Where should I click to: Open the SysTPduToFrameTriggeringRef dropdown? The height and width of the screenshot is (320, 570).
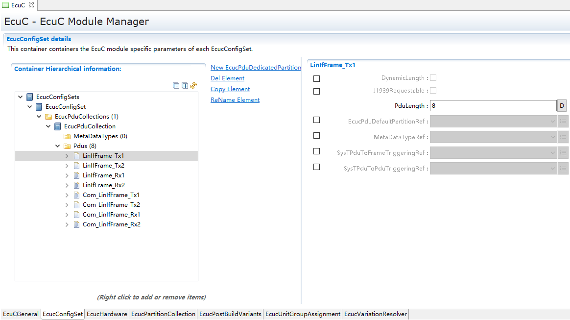(x=493, y=153)
